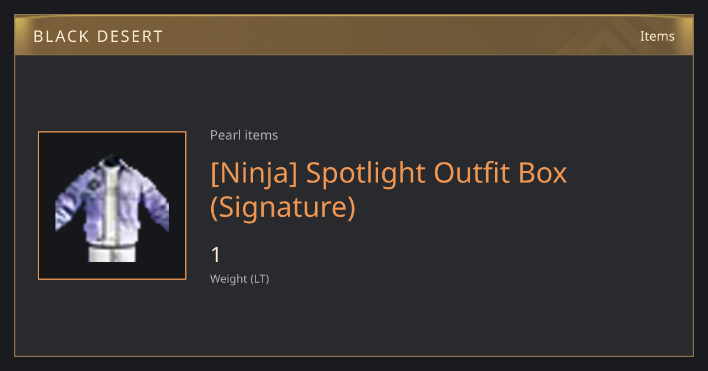
Task: Open the BLACK DESERT header title
Action: (x=98, y=37)
